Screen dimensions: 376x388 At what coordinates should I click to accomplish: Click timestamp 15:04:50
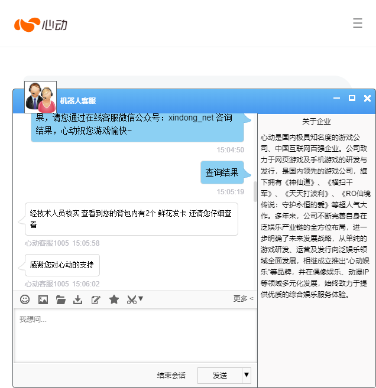[231, 149]
